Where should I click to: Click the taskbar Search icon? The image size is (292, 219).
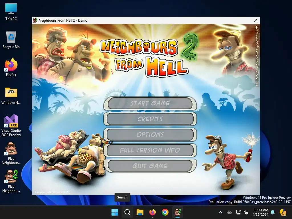click(x=127, y=212)
